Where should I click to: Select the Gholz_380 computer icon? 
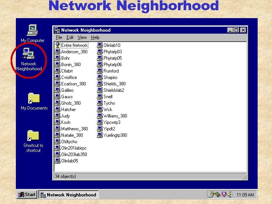[x=57, y=103]
